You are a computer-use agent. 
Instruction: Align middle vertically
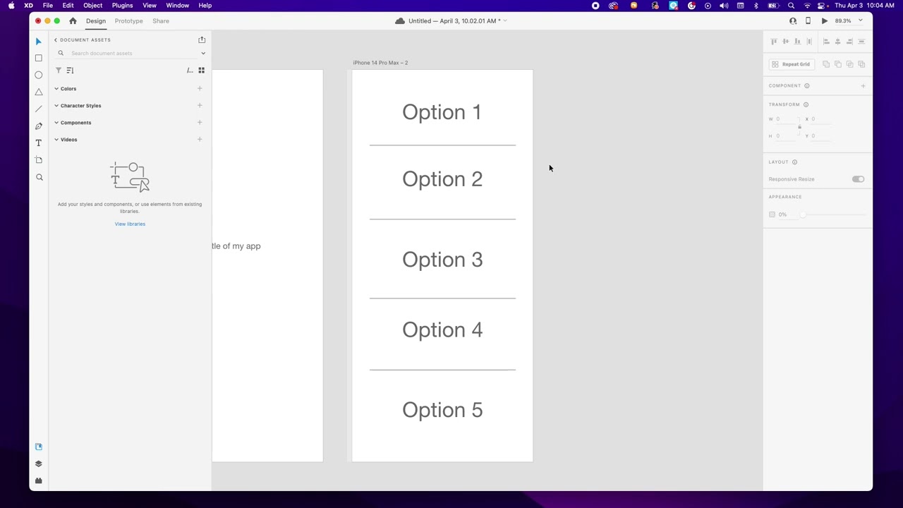[785, 42]
